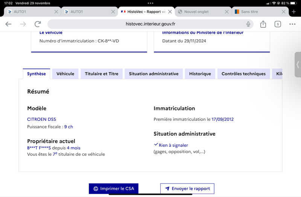Tap the home indicator bar at bottom

pyautogui.click(x=150, y=194)
